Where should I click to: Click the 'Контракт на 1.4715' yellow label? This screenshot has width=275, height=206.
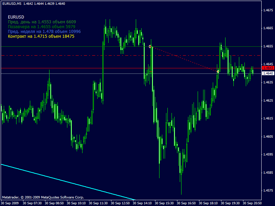[41, 36]
